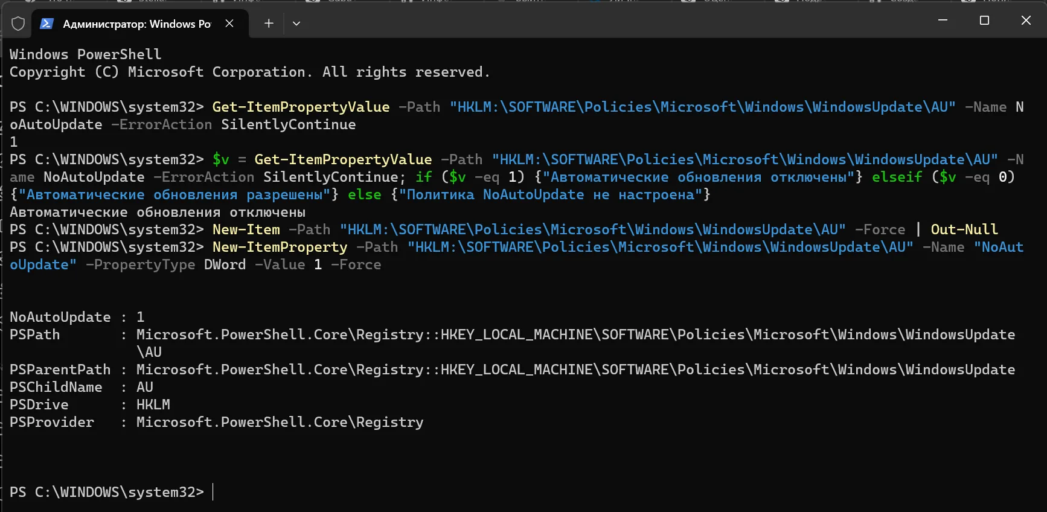Maximize the Windows Terminal window
Viewport: 1047px width, 512px height.
(984, 21)
